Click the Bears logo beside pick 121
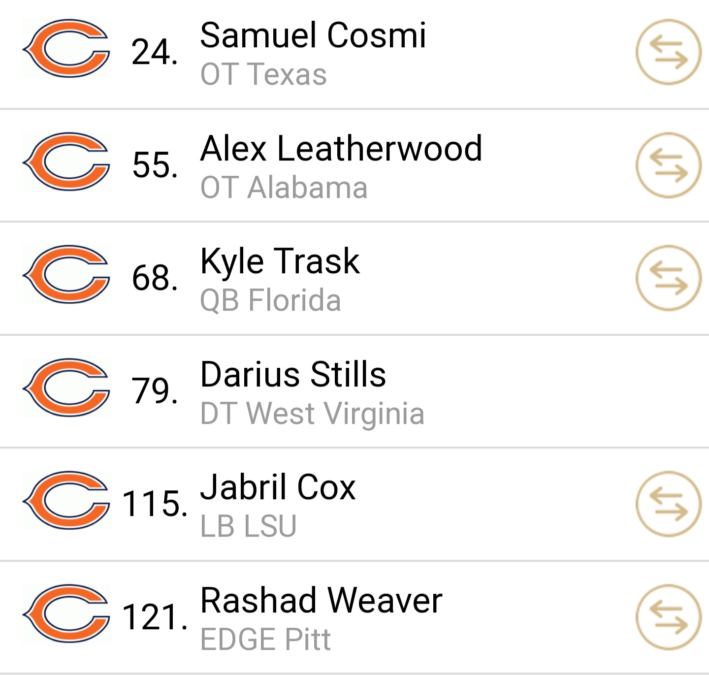 pyautogui.click(x=66, y=613)
